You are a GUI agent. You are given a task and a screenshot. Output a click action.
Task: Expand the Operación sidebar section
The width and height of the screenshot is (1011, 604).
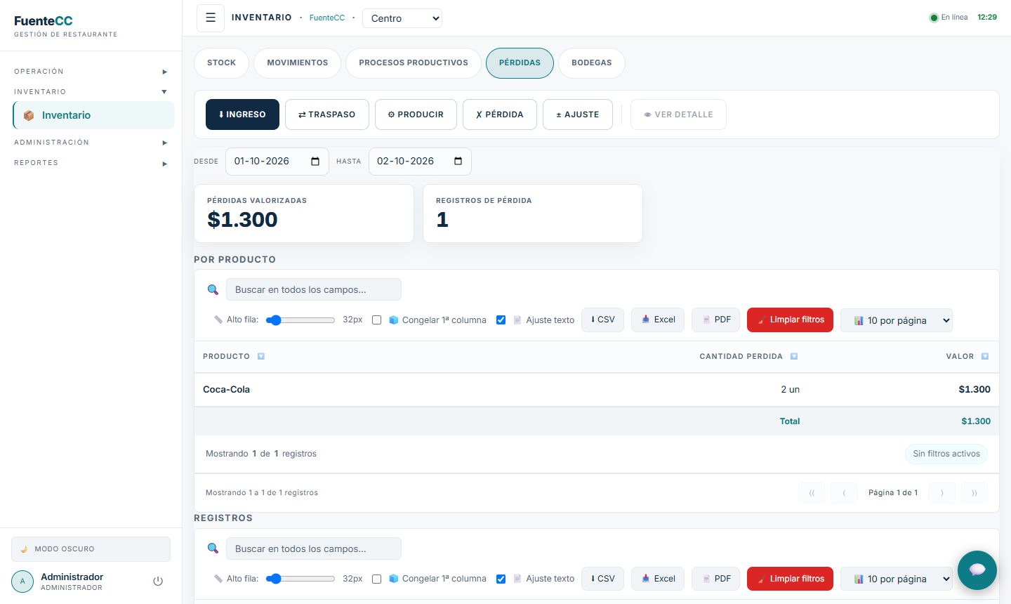coord(91,72)
